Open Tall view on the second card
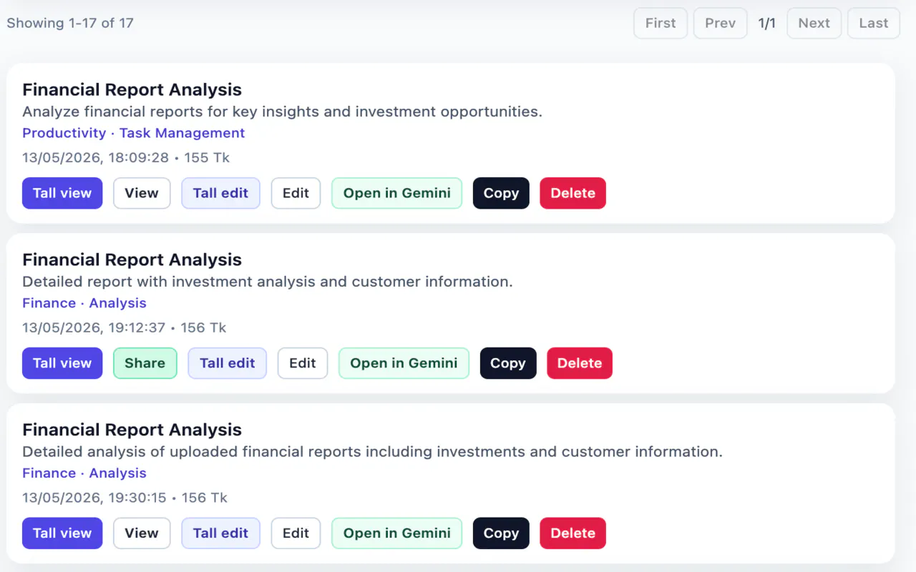 (x=62, y=363)
